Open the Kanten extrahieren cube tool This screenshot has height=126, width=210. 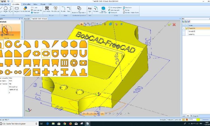(103, 10)
